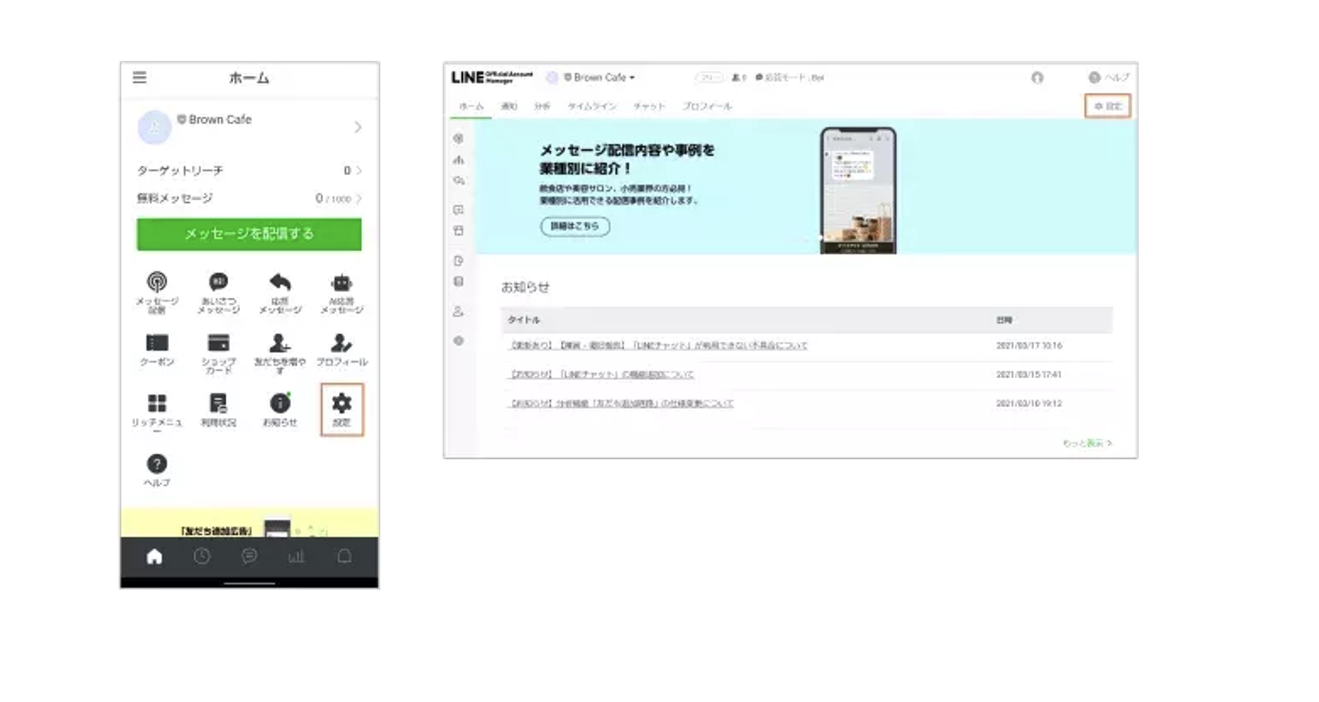Tap the メッセージ配信 broadcast icon

click(156, 282)
